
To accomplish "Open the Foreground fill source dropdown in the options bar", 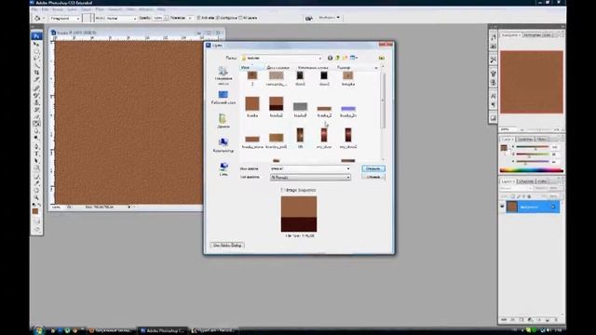I will [x=64, y=18].
